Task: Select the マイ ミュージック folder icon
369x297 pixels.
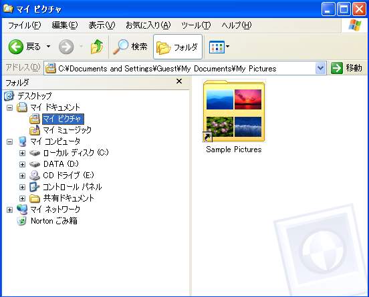Action: [x=35, y=130]
